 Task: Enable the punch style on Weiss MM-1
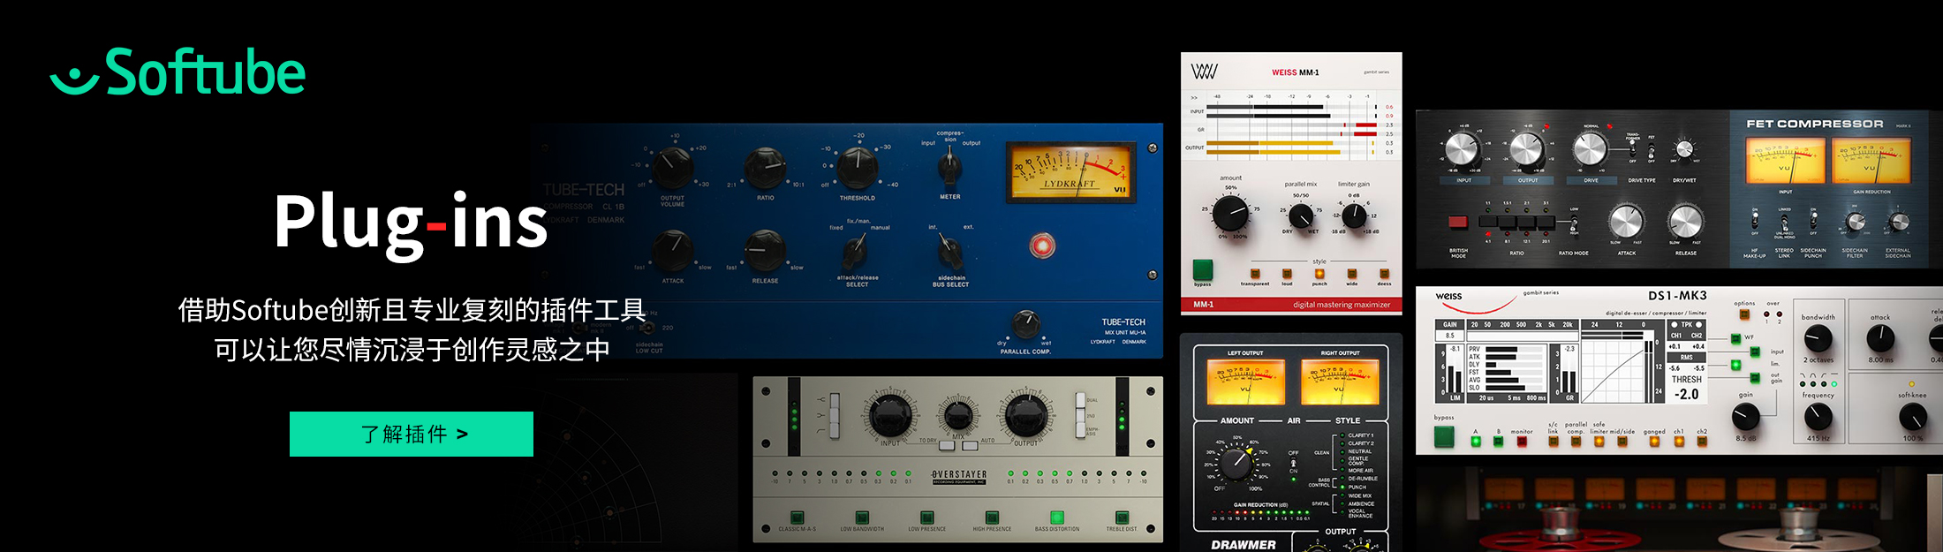pos(1319,274)
